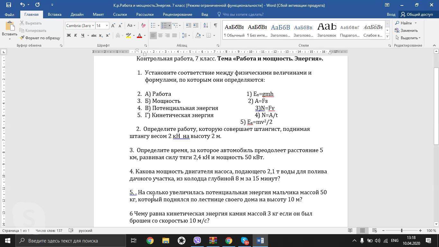The image size is (439, 247).
Task: Switch to the Ссылки tab
Action: click(x=120, y=14)
